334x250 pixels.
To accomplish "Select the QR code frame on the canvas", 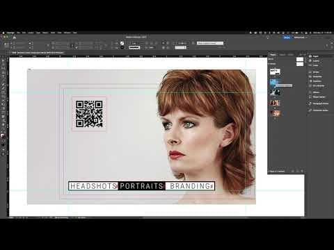I will point(89,114).
